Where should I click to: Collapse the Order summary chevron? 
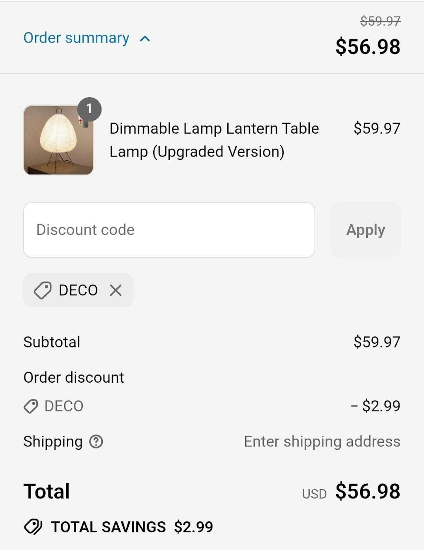[x=145, y=39]
